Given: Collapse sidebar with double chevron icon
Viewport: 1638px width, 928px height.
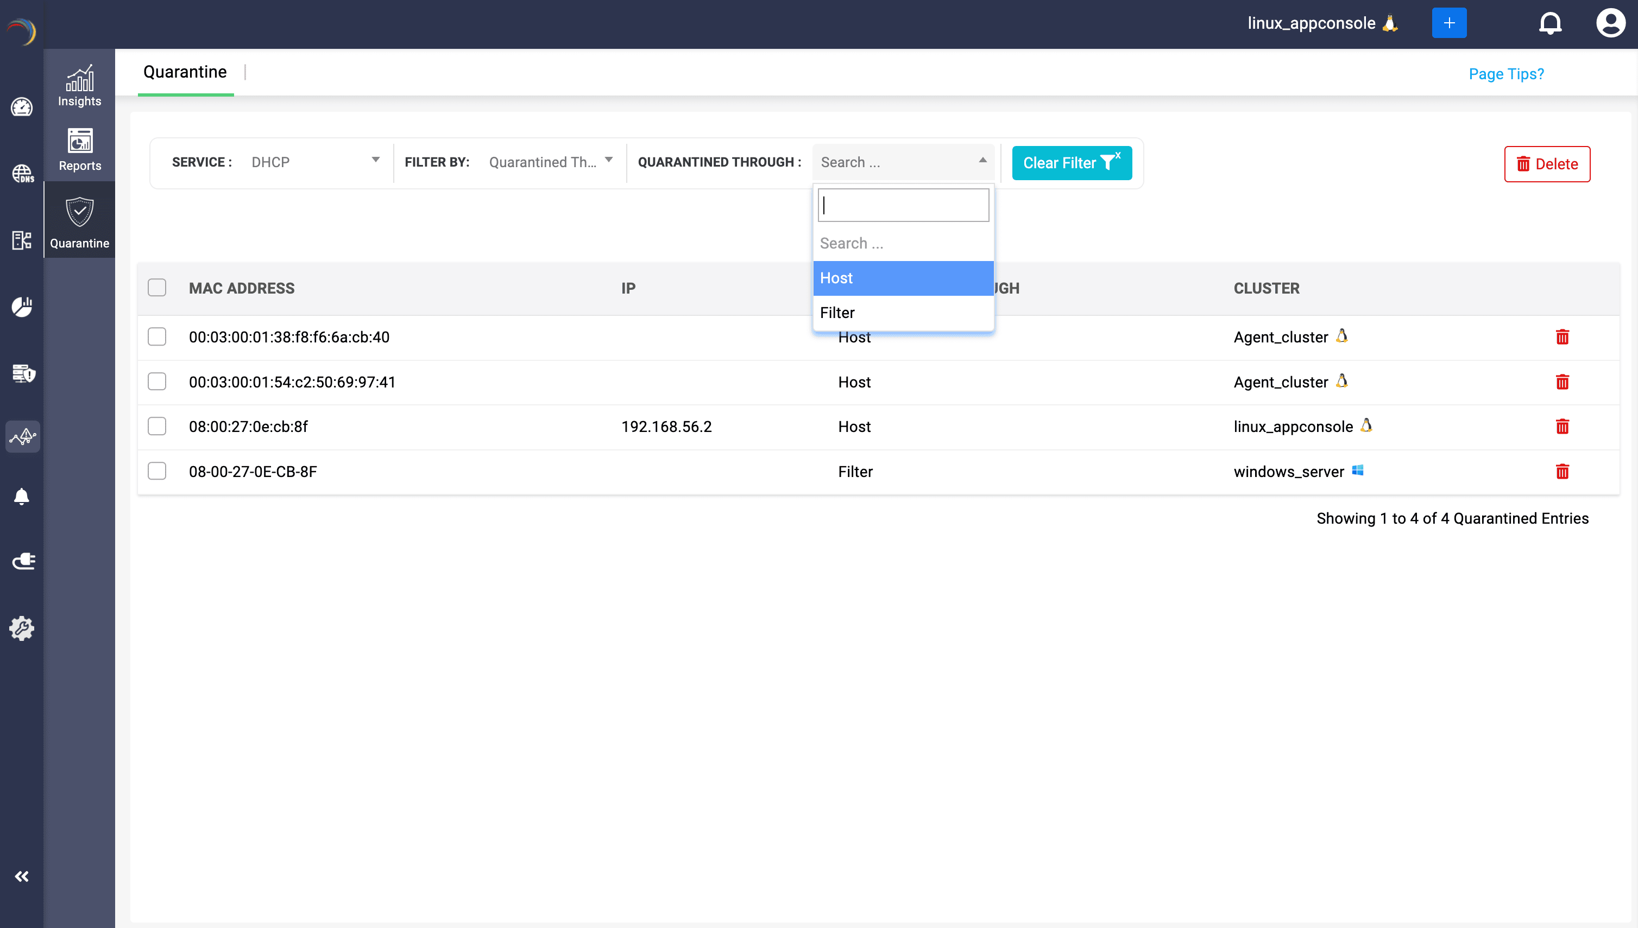Looking at the screenshot, I should pyautogui.click(x=22, y=876).
